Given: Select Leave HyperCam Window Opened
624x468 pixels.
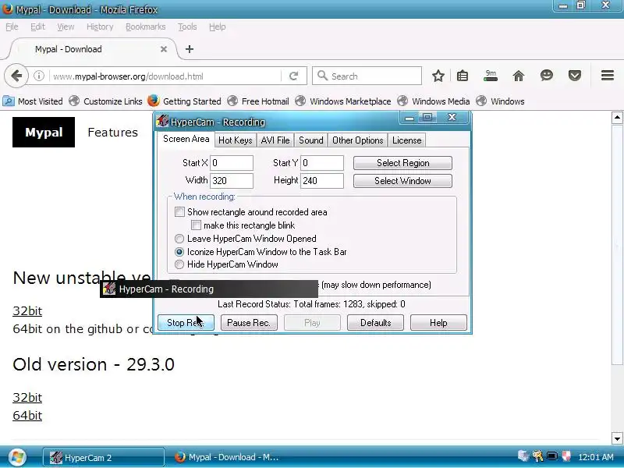Looking at the screenshot, I should (179, 239).
